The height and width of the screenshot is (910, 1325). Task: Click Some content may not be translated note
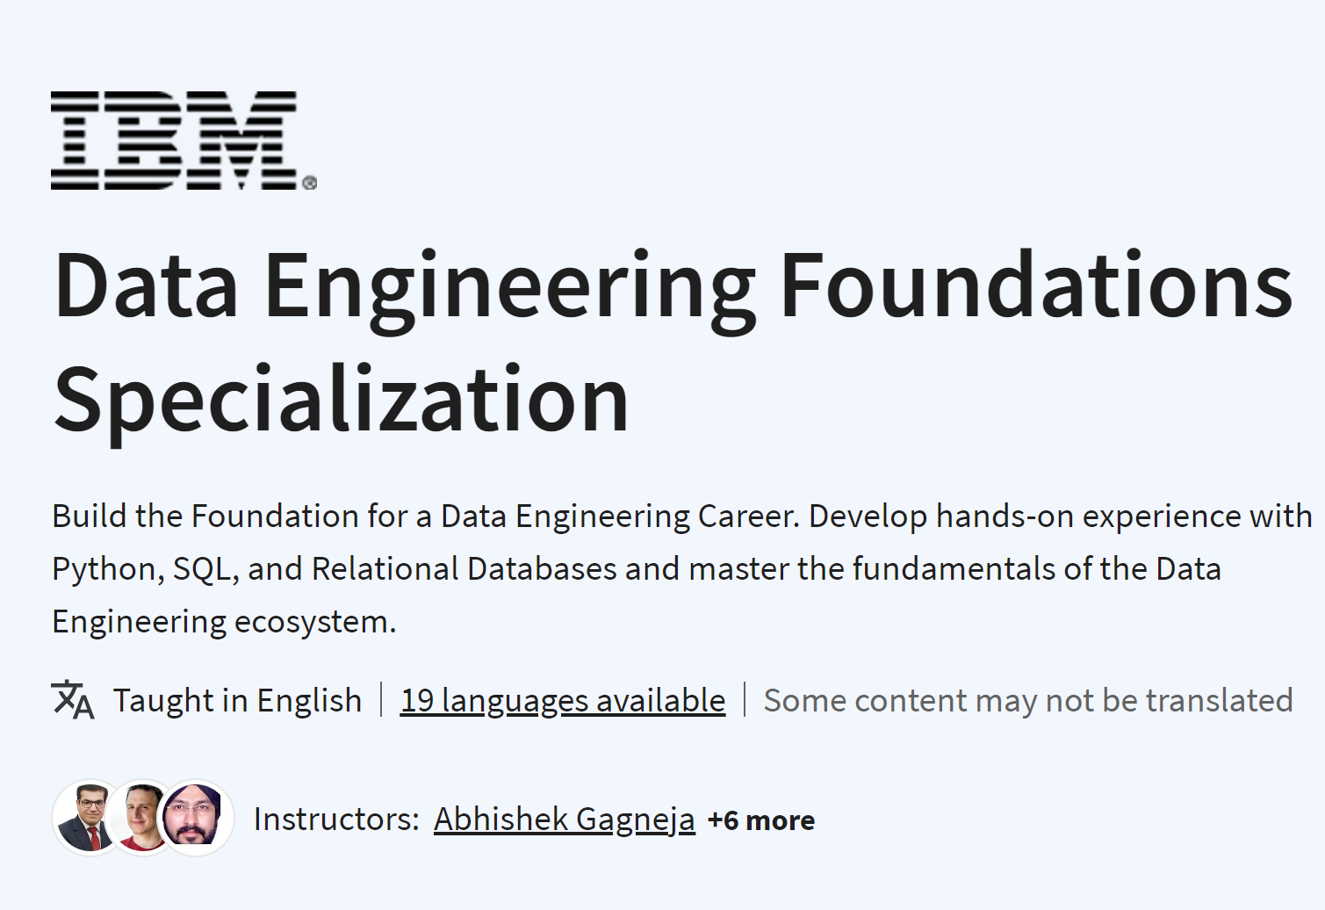click(1028, 701)
